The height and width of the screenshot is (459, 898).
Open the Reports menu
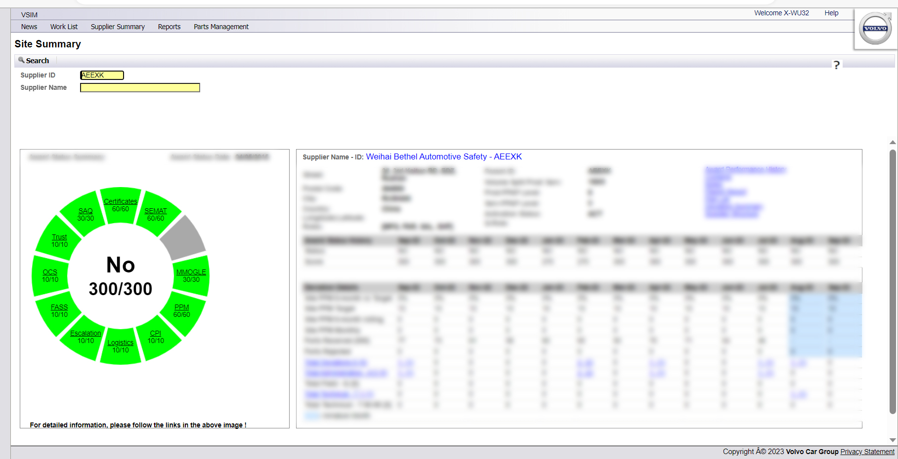tap(169, 27)
